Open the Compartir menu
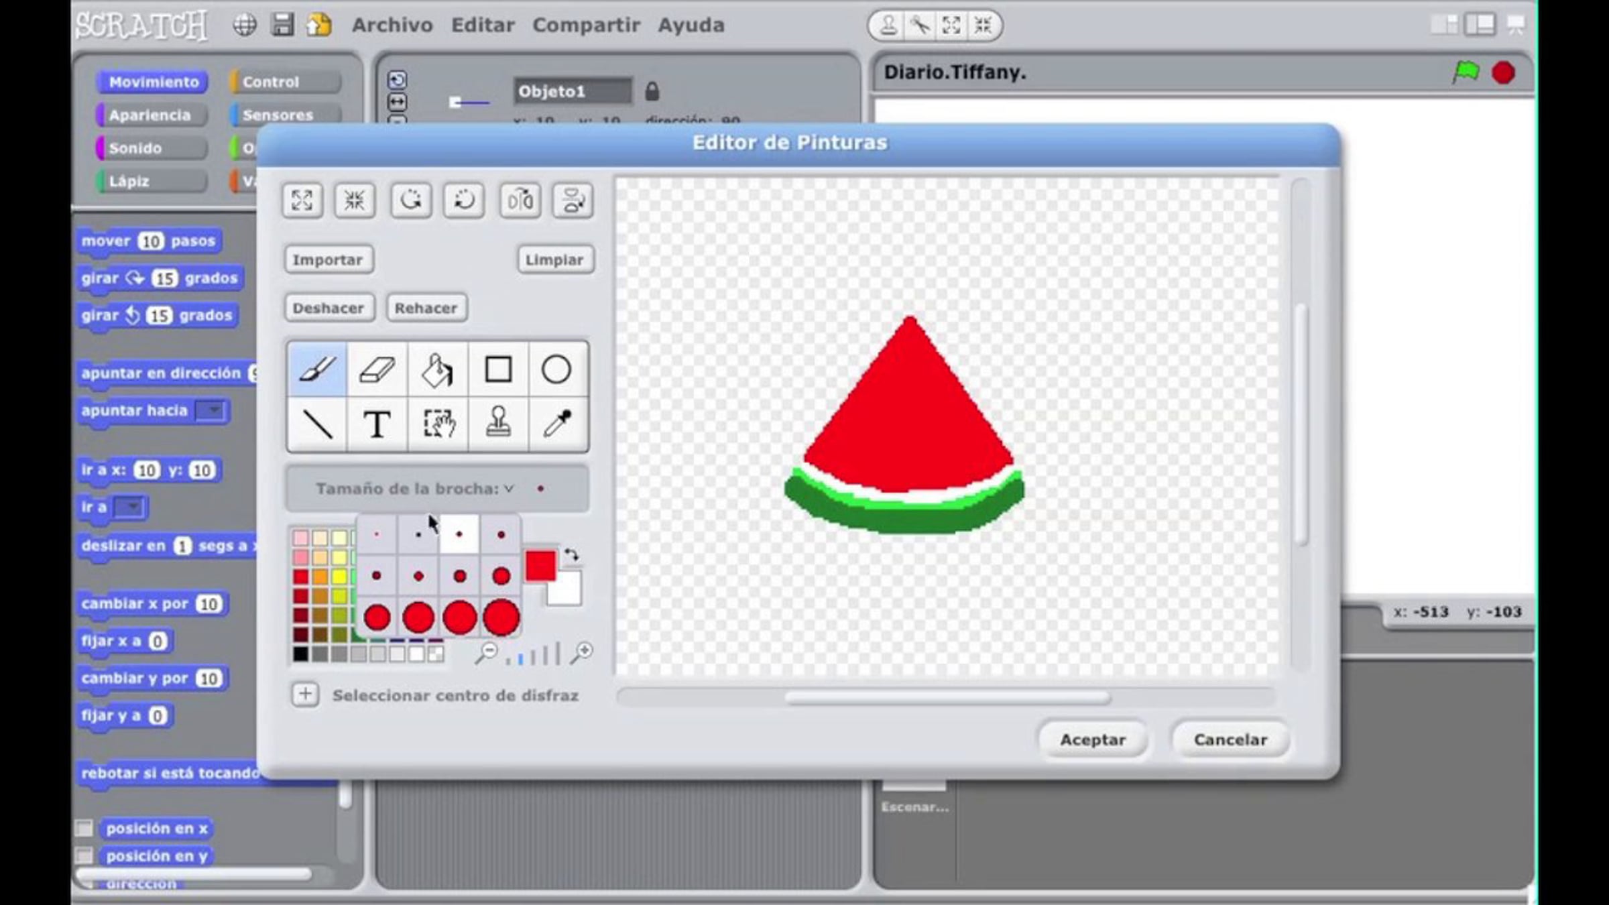 click(x=586, y=25)
